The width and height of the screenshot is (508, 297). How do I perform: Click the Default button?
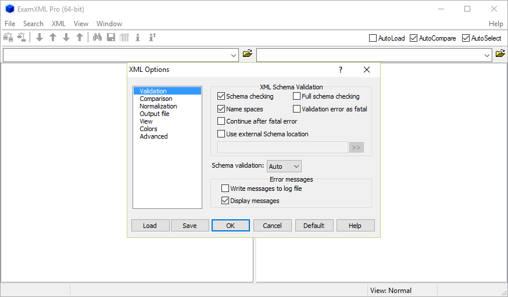click(314, 226)
